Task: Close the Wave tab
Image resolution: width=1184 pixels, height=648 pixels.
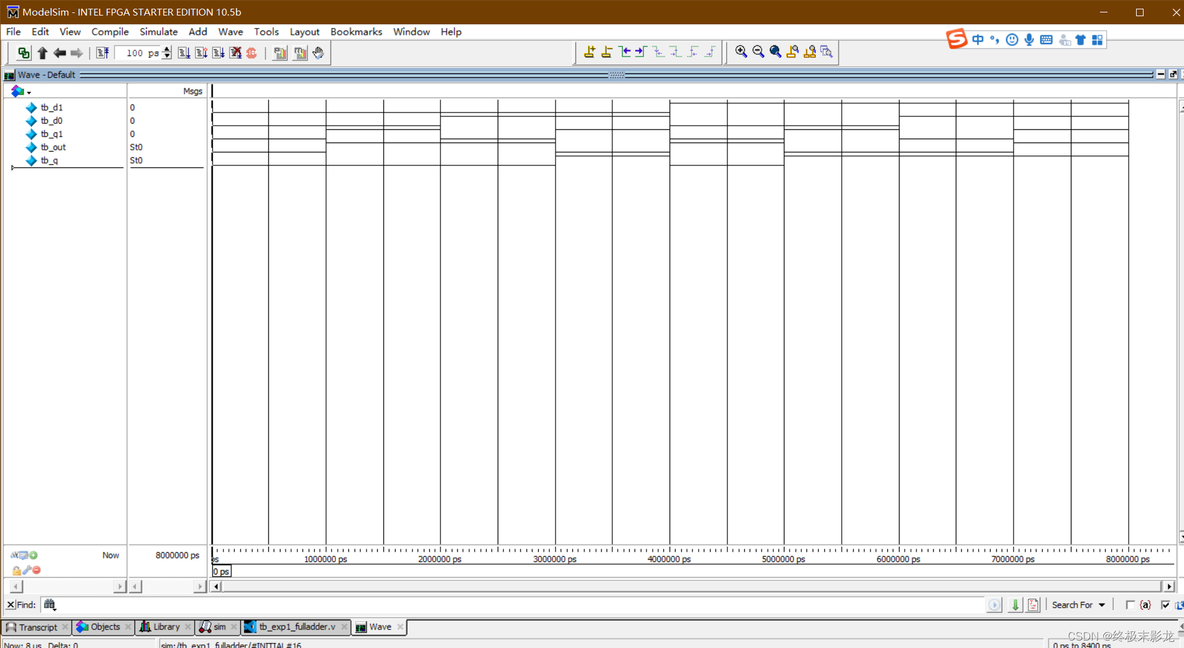Action: (400, 627)
